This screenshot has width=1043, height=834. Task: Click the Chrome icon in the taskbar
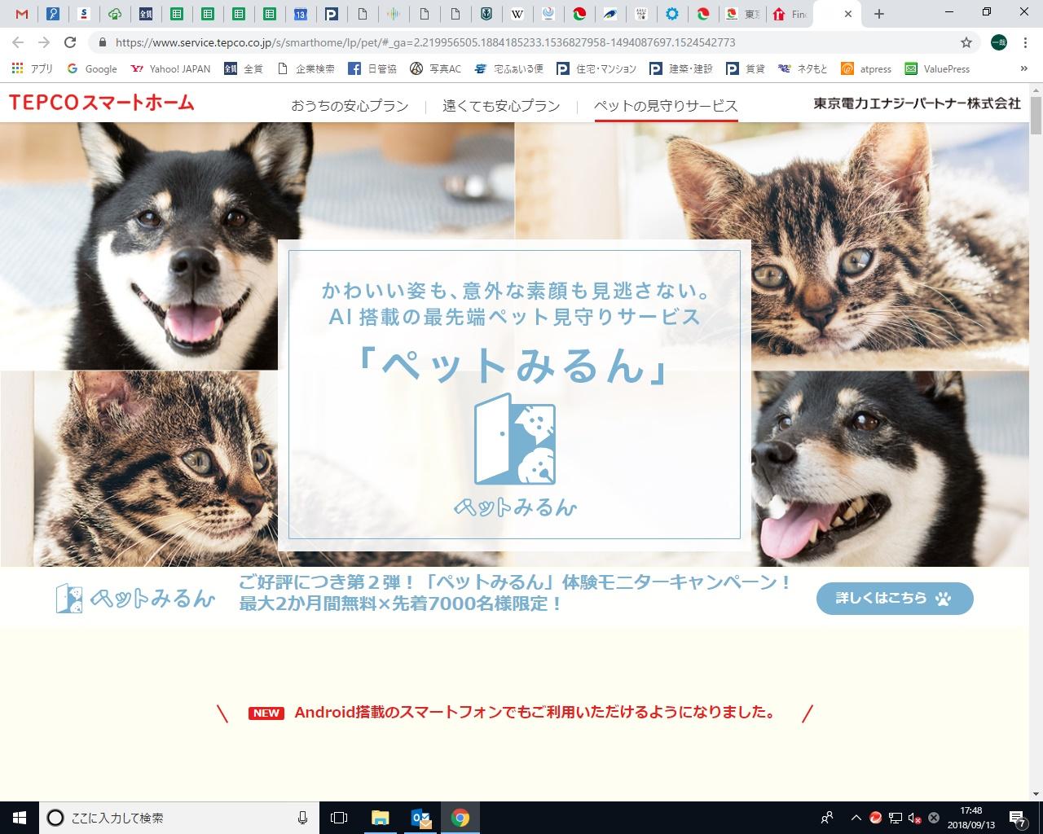(x=460, y=818)
